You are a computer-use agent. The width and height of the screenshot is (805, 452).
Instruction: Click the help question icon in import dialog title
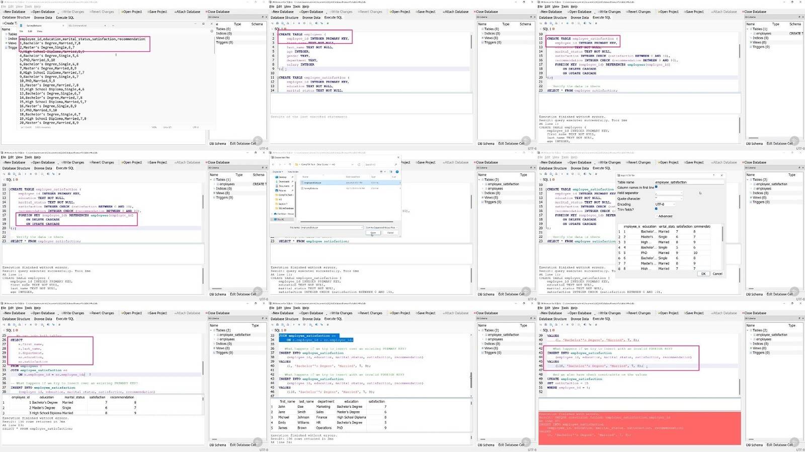pos(713,175)
